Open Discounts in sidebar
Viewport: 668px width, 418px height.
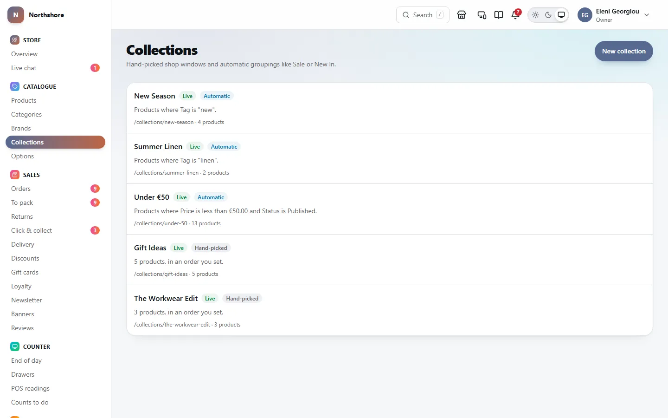click(55, 258)
